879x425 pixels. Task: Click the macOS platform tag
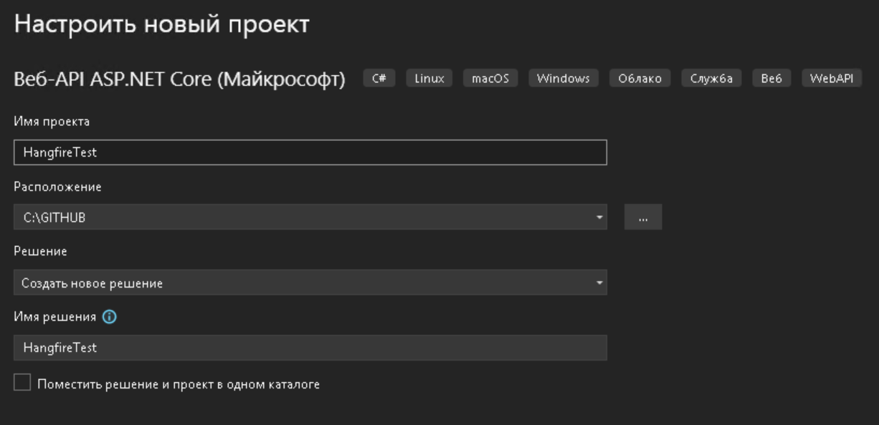click(x=490, y=79)
